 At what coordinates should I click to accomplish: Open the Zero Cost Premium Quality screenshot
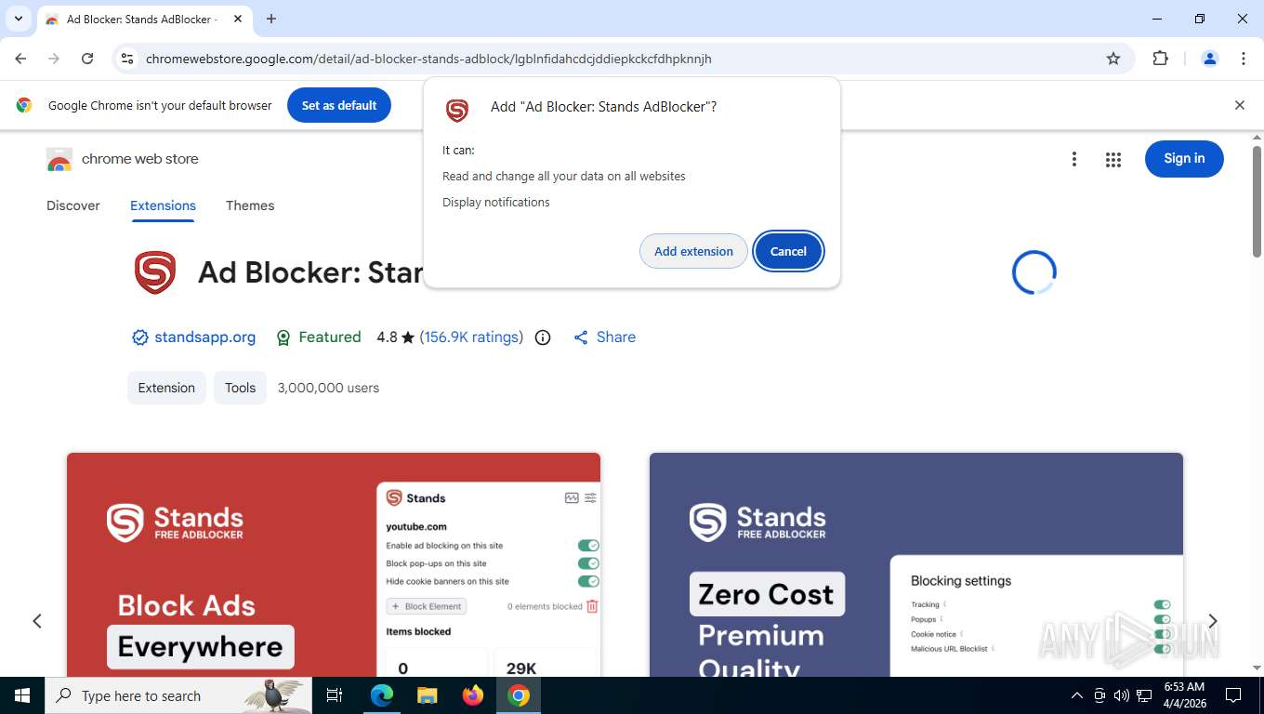click(x=916, y=564)
